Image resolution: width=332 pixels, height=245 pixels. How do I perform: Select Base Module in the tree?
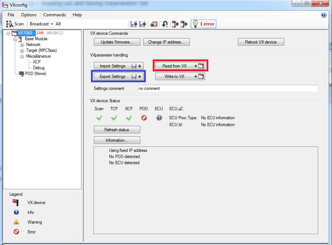pos(36,39)
